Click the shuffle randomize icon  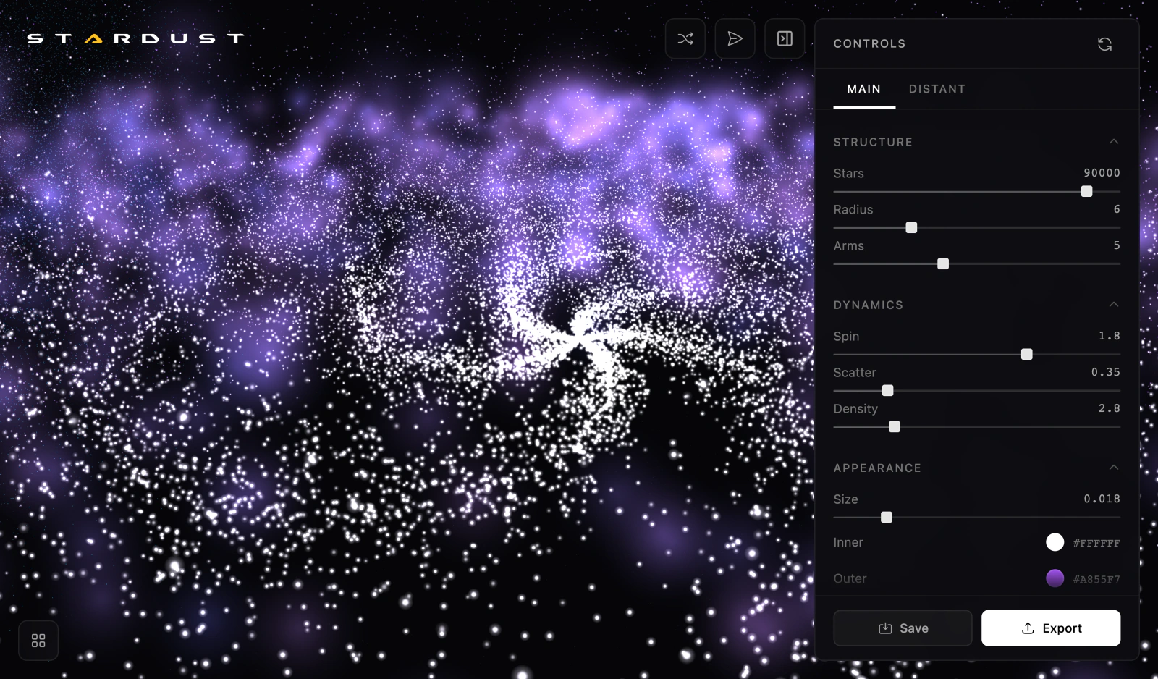point(685,38)
